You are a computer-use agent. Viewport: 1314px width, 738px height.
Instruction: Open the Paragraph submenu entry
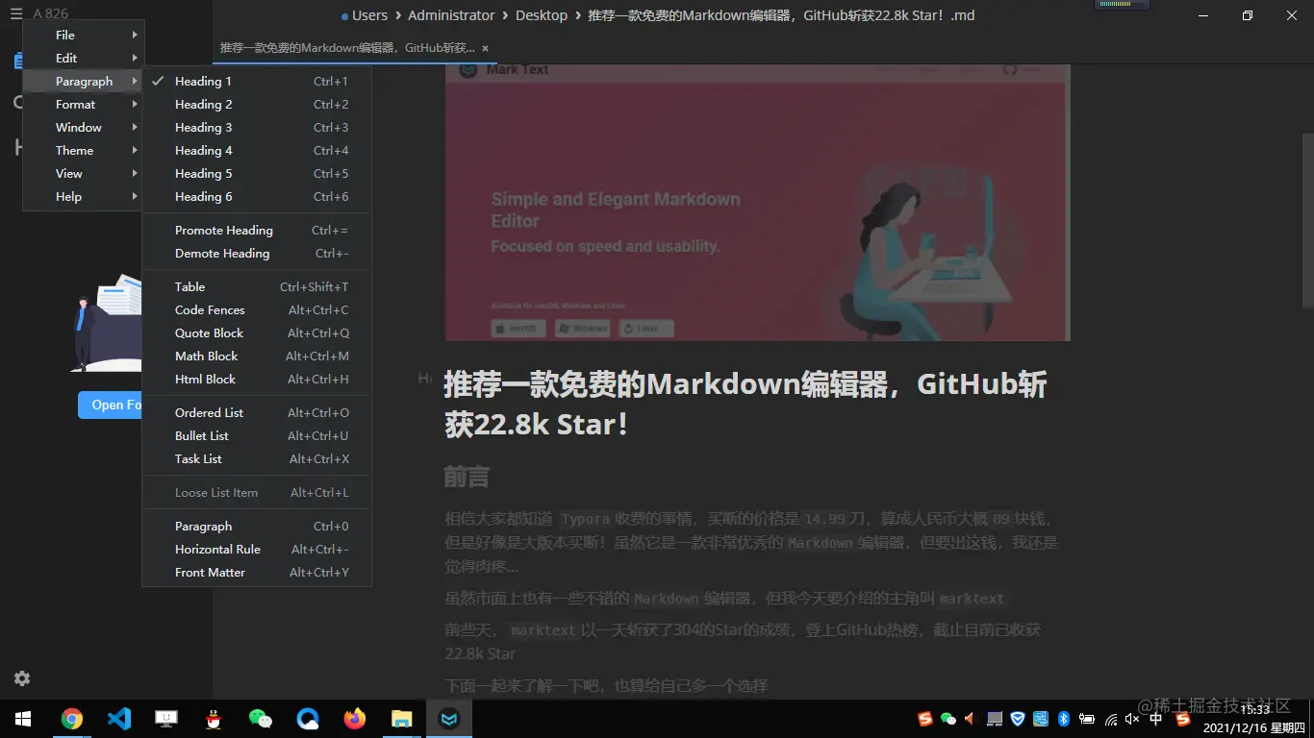(x=84, y=82)
